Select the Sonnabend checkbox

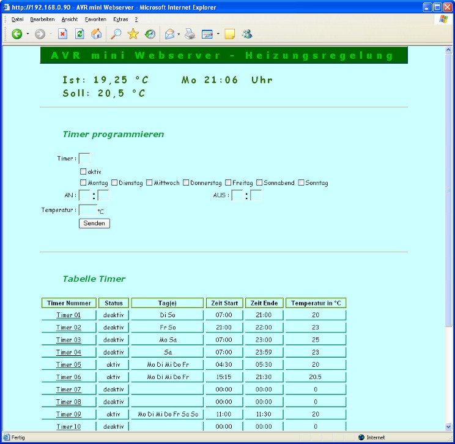tap(259, 182)
